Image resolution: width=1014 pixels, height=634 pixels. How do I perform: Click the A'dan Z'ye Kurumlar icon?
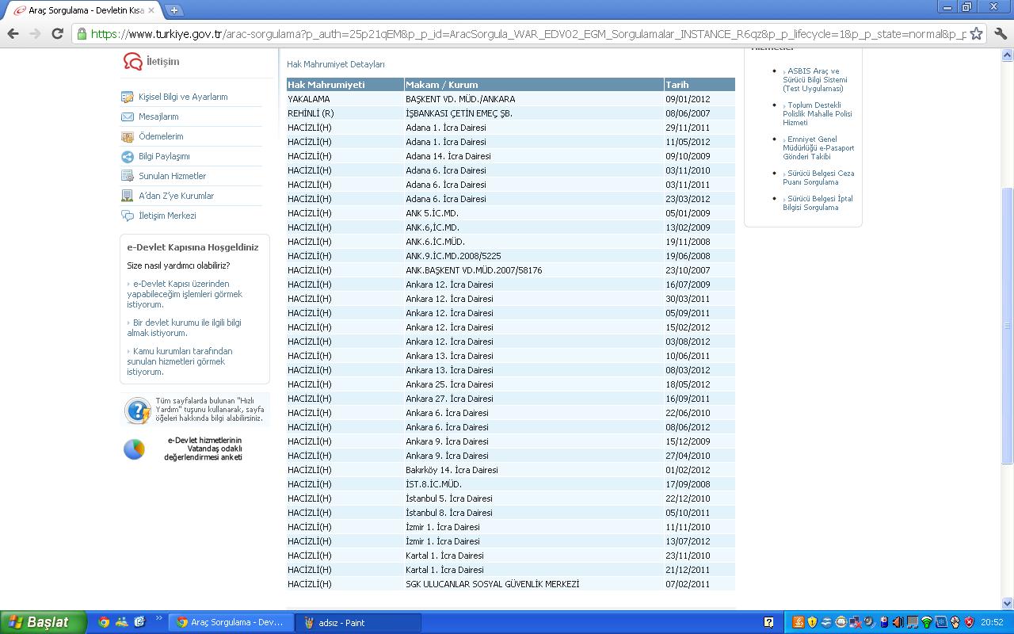(x=127, y=196)
